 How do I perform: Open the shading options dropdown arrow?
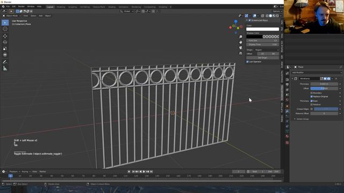tap(281, 16)
